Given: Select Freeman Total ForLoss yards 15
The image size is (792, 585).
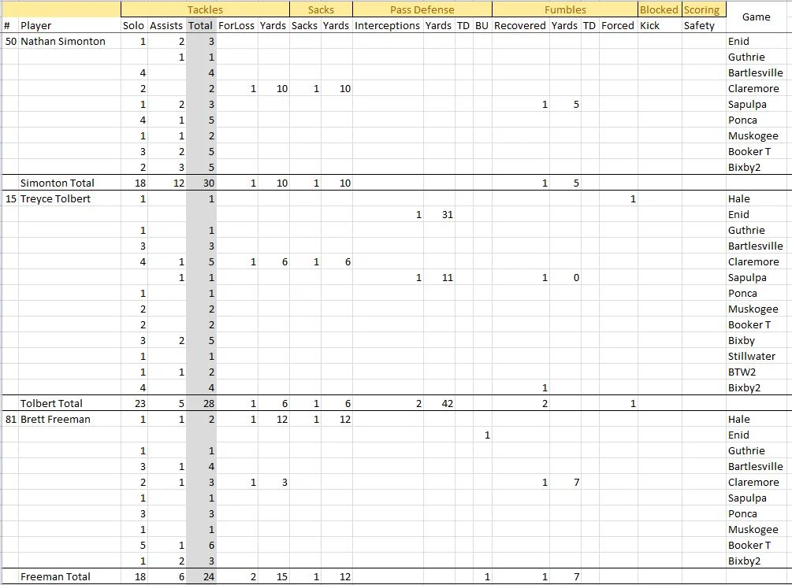Looking at the screenshot, I should [x=273, y=577].
